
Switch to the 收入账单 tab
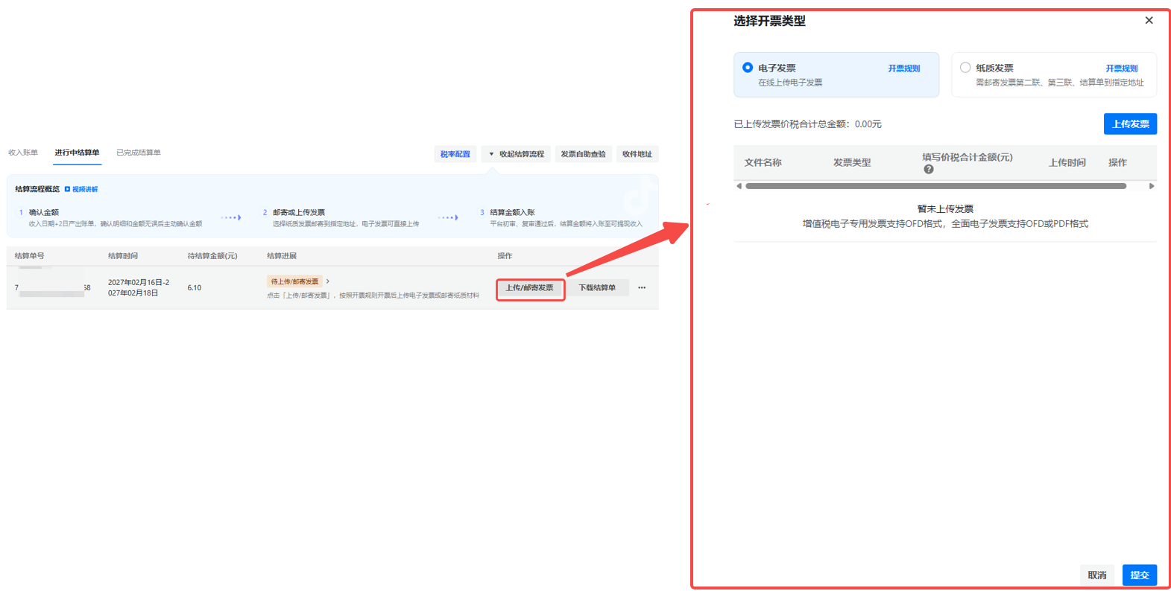23,153
